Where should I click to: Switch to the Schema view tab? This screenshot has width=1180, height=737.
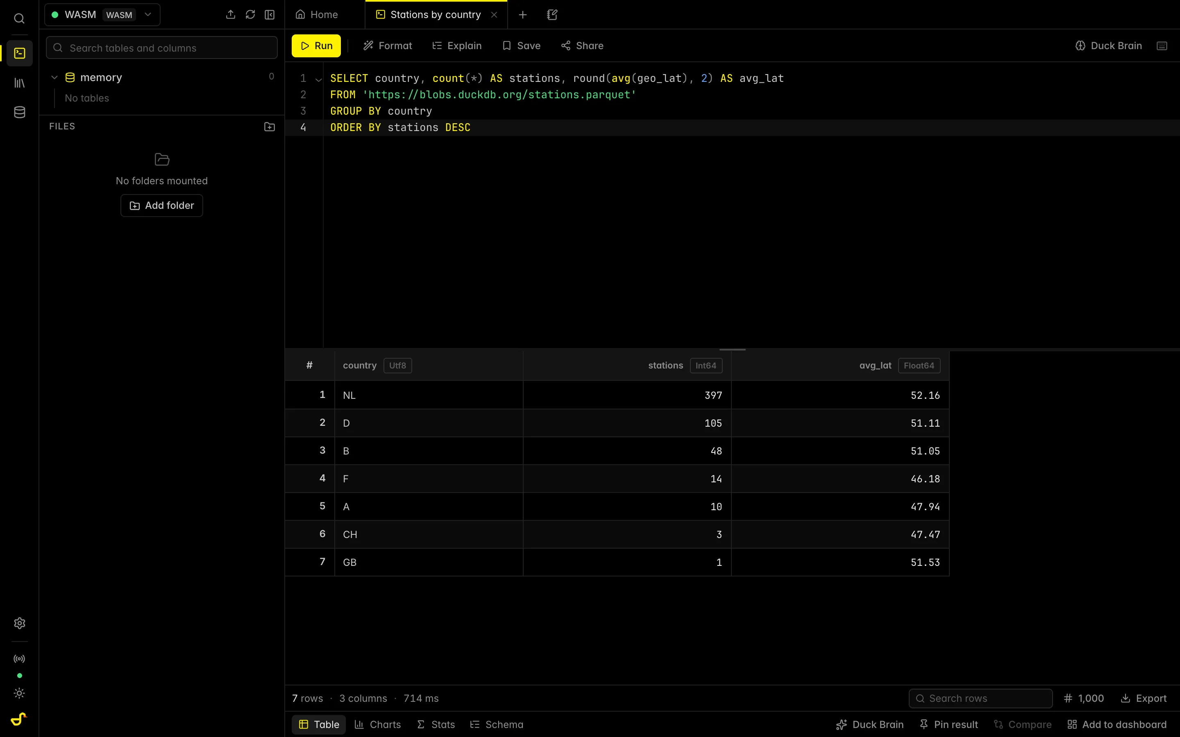tap(497, 725)
